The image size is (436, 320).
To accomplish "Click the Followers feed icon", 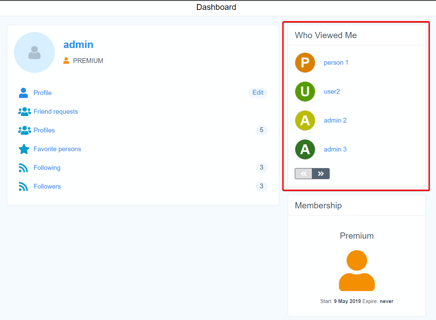I will (23, 187).
